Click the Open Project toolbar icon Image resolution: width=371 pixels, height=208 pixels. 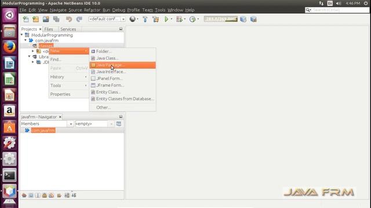pyautogui.click(x=46, y=19)
